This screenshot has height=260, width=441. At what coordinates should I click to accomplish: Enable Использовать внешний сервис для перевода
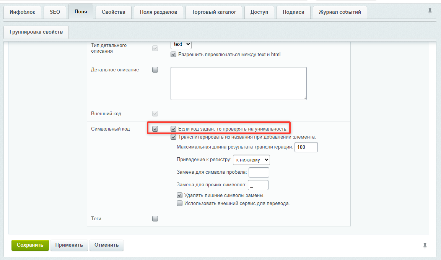pyautogui.click(x=179, y=203)
